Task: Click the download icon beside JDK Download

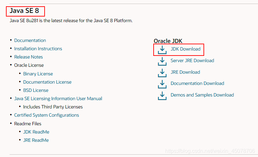Action: pyautogui.click(x=162, y=50)
